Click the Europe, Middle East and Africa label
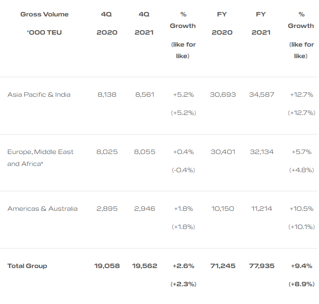 [x=40, y=158]
